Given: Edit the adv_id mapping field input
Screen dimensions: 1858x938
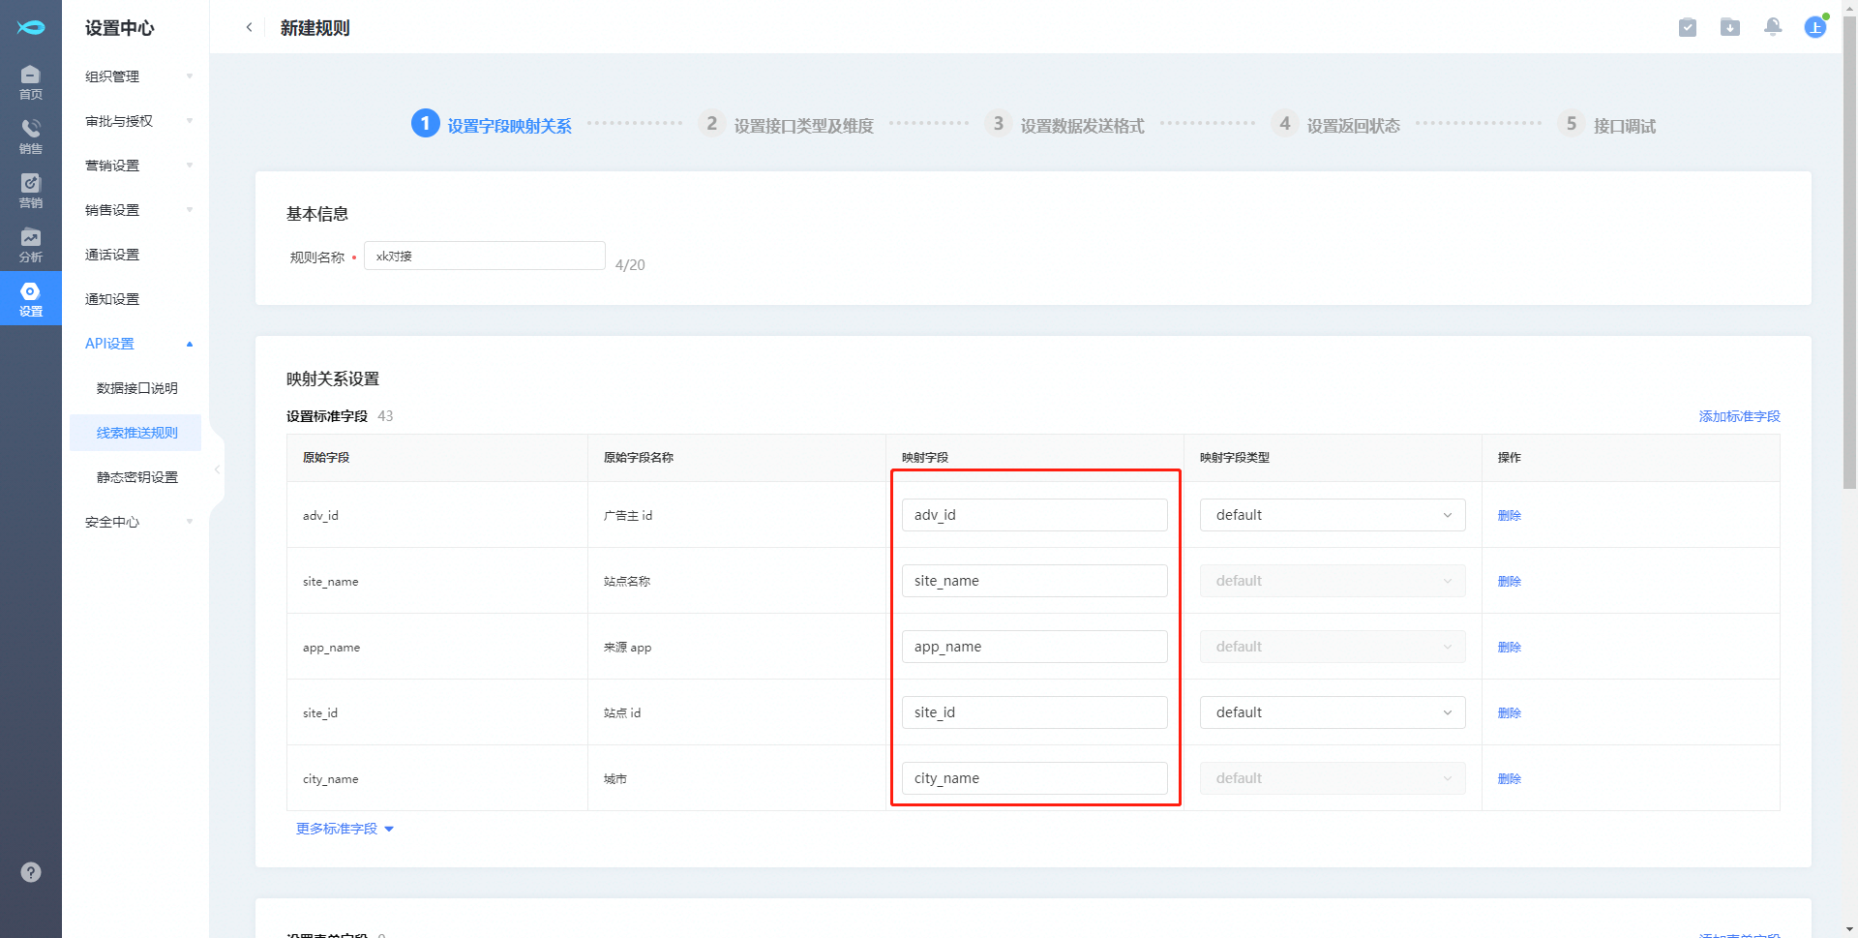Looking at the screenshot, I should (x=1034, y=515).
